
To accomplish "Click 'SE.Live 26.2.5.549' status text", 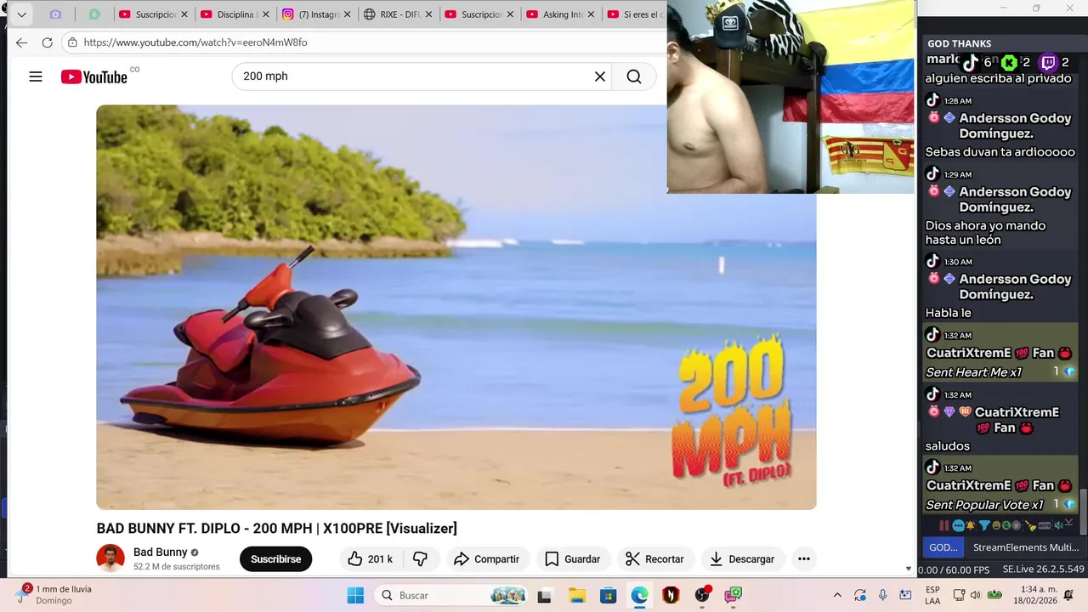I will coord(1043,569).
